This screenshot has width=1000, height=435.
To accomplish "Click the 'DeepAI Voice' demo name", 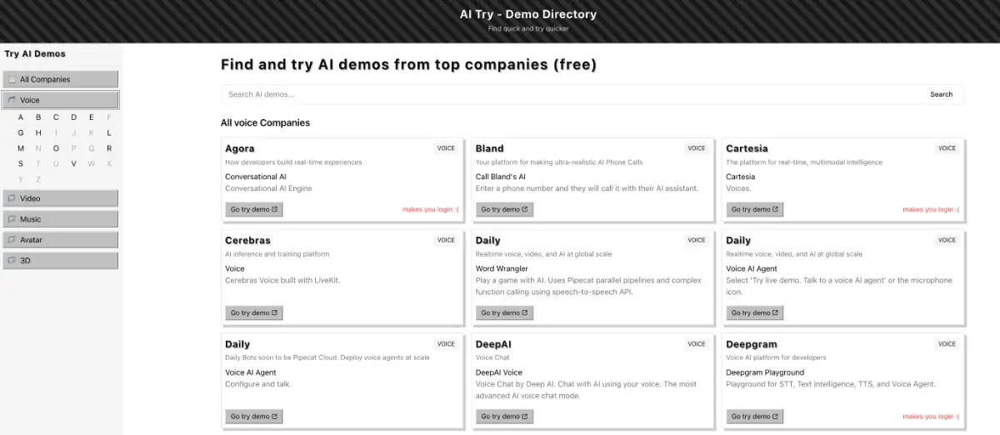I will [499, 372].
